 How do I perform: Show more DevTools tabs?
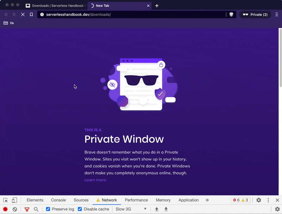[207, 200]
